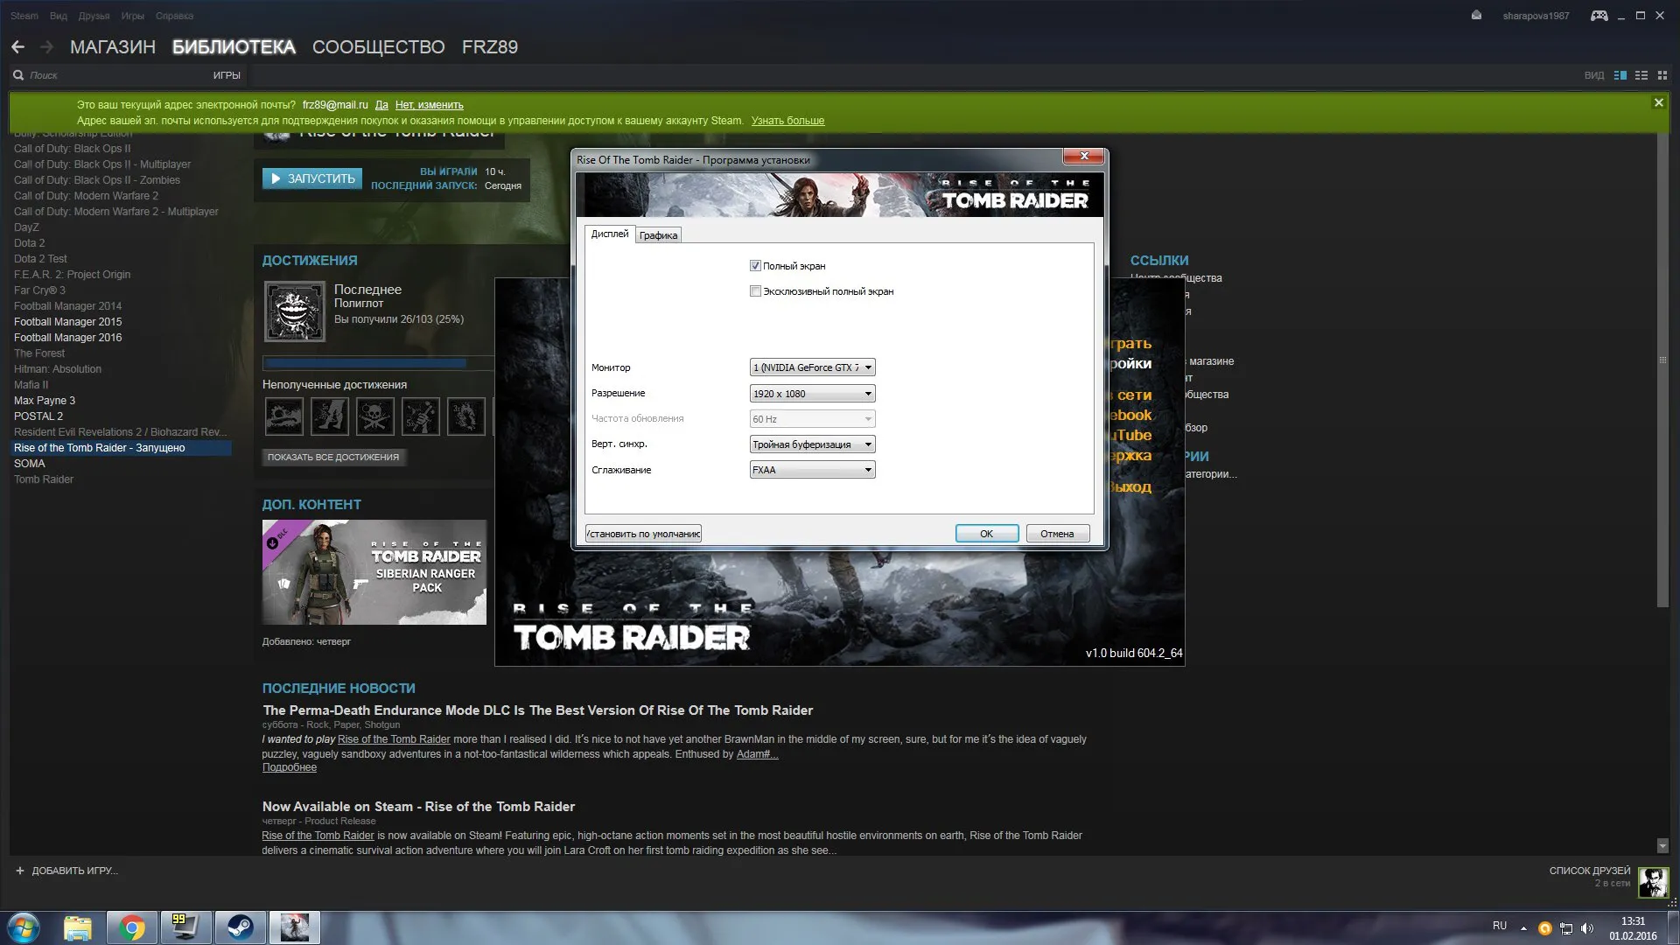This screenshot has height=945, width=1680.
Task: Open СПИСОК ДРУЗЕЙ friends list
Action: pyautogui.click(x=1590, y=871)
